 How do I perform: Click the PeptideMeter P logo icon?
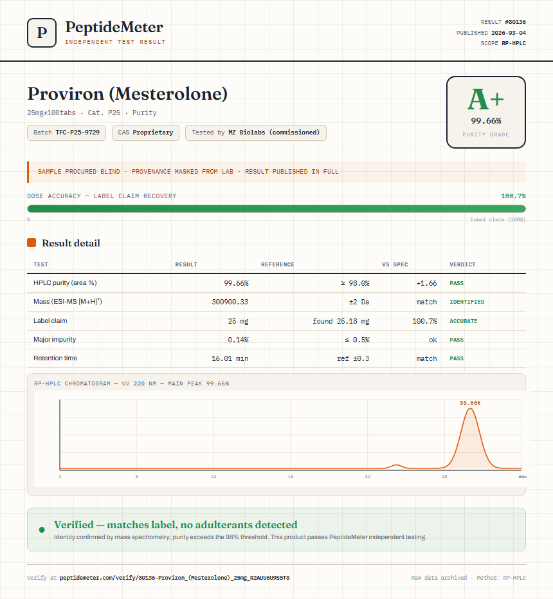[x=42, y=33]
